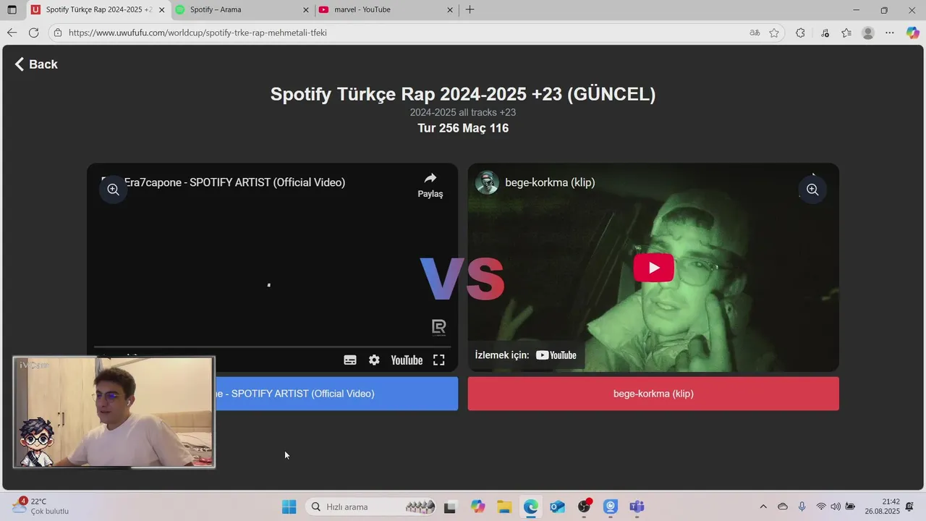The image size is (926, 521).
Task: Open Edge settings and more menu
Action: [890, 33]
